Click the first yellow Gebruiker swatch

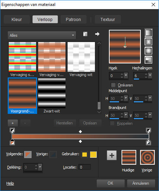[84, 155]
